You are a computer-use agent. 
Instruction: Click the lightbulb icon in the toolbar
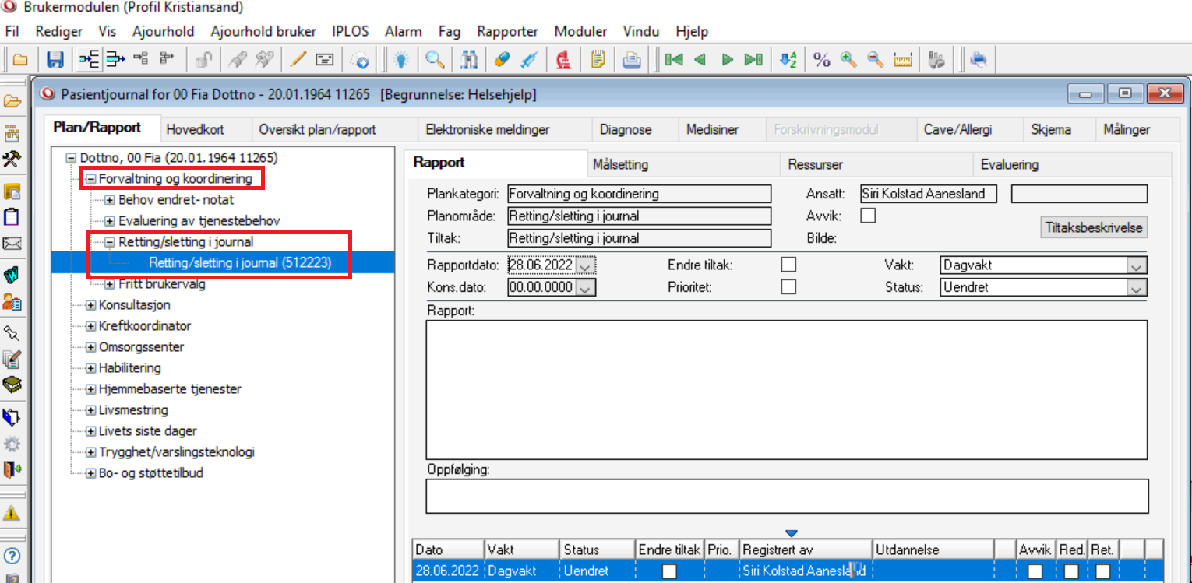tap(400, 59)
